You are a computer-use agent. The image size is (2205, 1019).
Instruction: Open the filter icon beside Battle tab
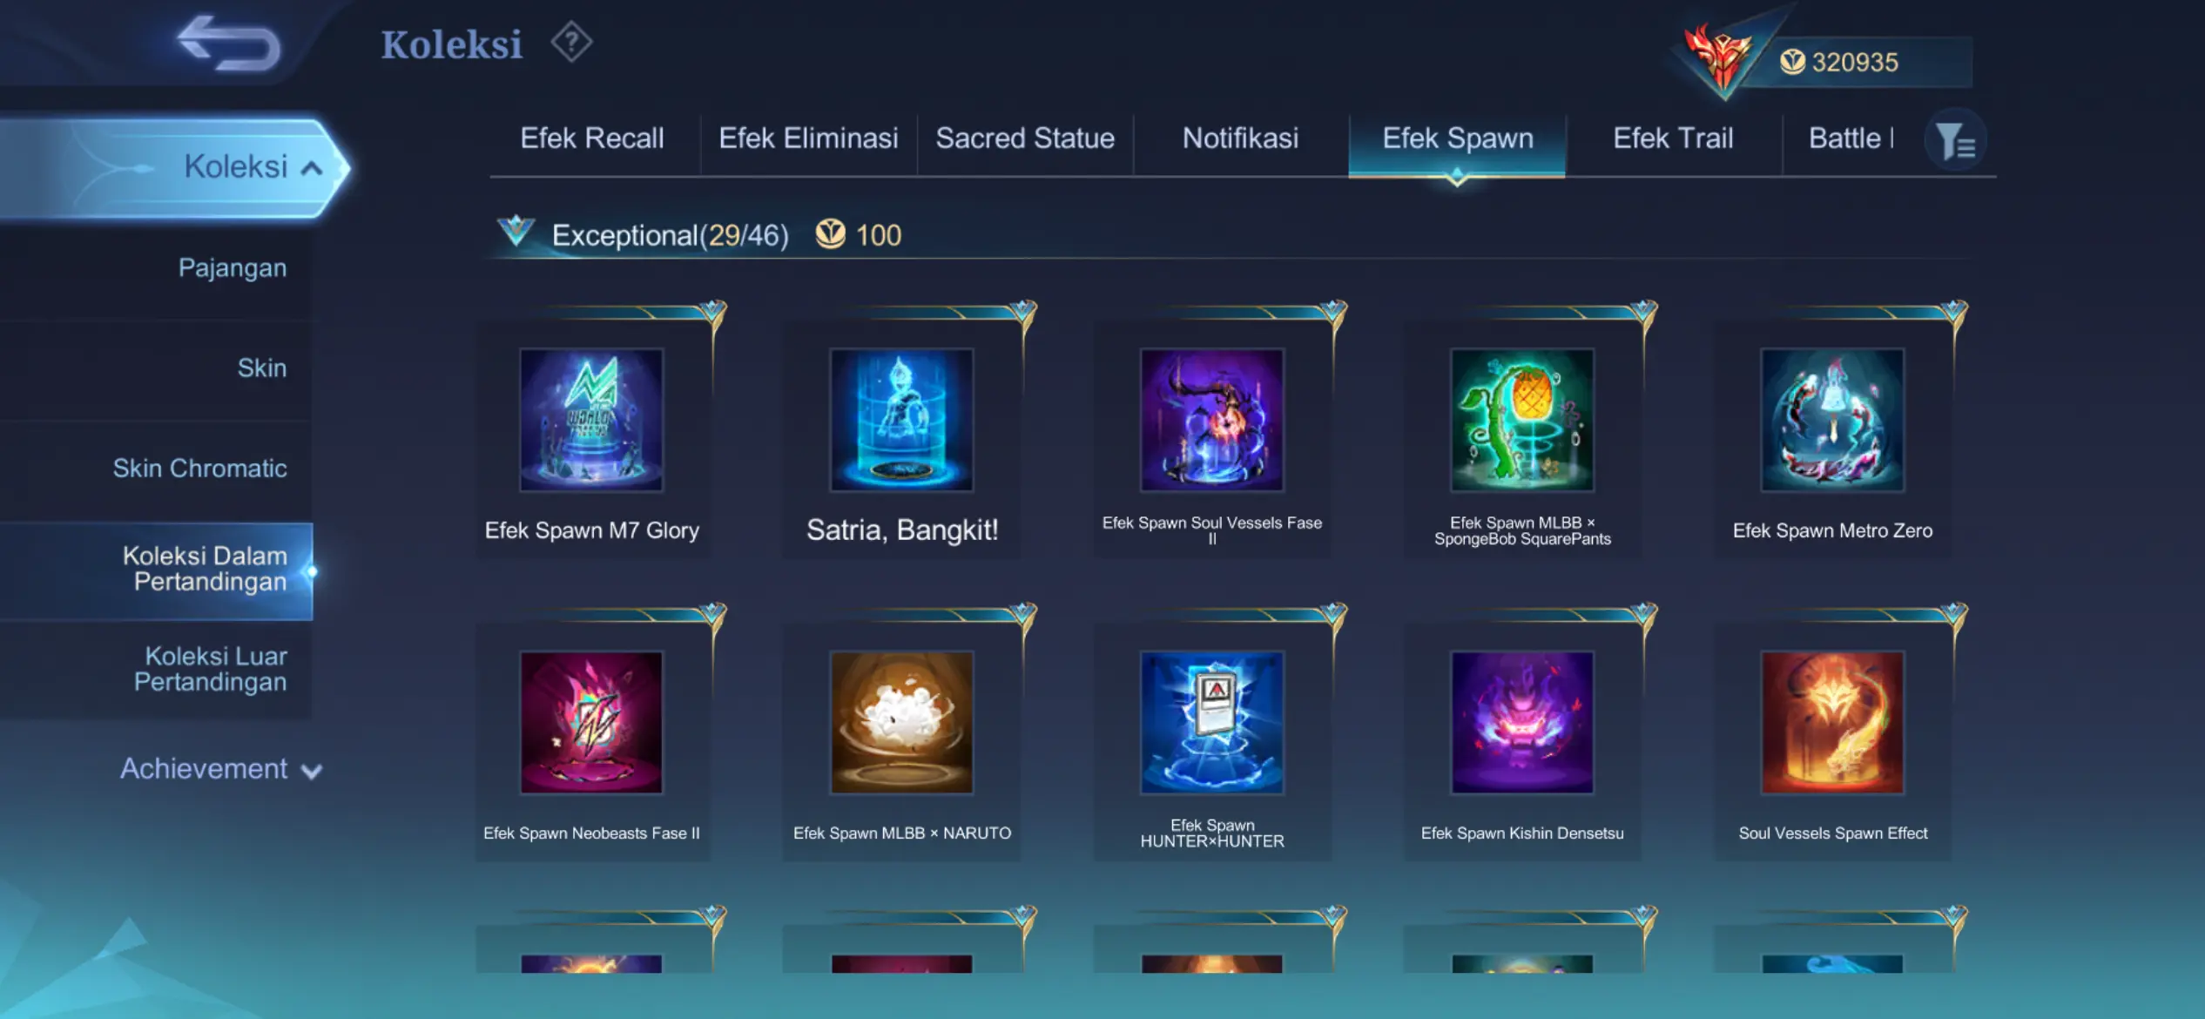coord(1955,140)
